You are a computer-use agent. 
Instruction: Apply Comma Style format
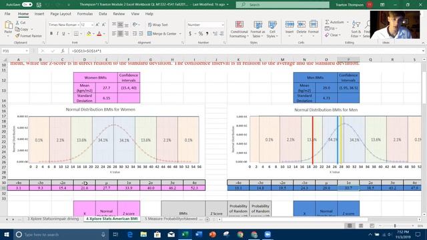point(207,34)
